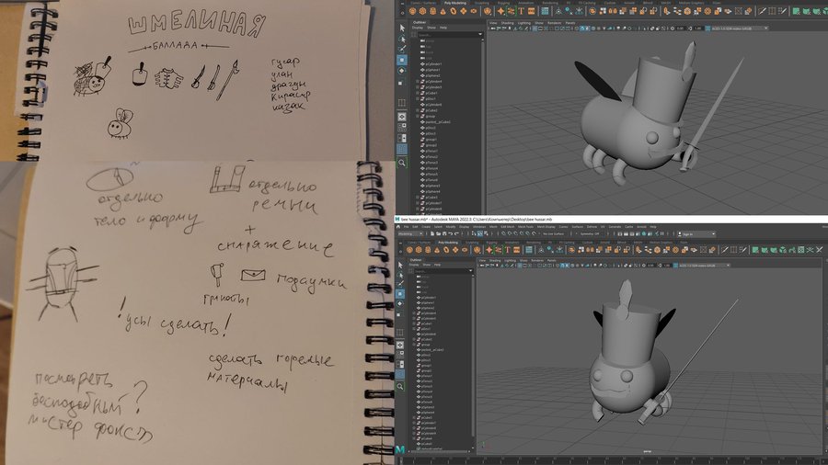Pick the Select arrow tool in upper toolbox
The height and width of the screenshot is (465, 828).
[402, 28]
